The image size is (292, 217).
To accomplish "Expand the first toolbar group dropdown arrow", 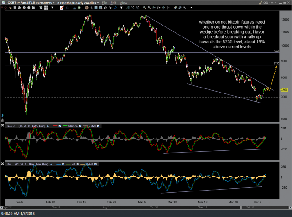I will coord(52,8).
